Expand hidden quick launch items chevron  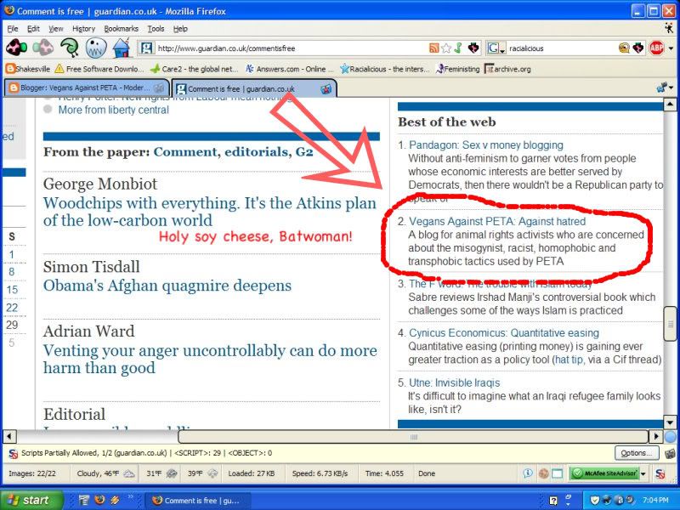(130, 497)
